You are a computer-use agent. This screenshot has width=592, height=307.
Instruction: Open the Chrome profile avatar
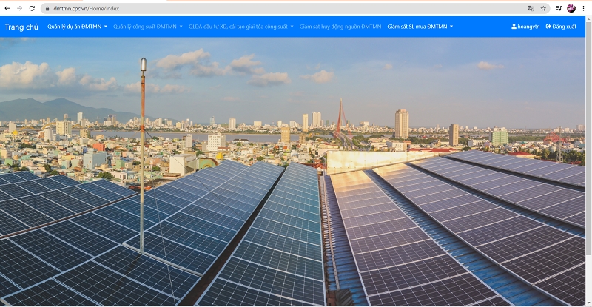tap(571, 8)
